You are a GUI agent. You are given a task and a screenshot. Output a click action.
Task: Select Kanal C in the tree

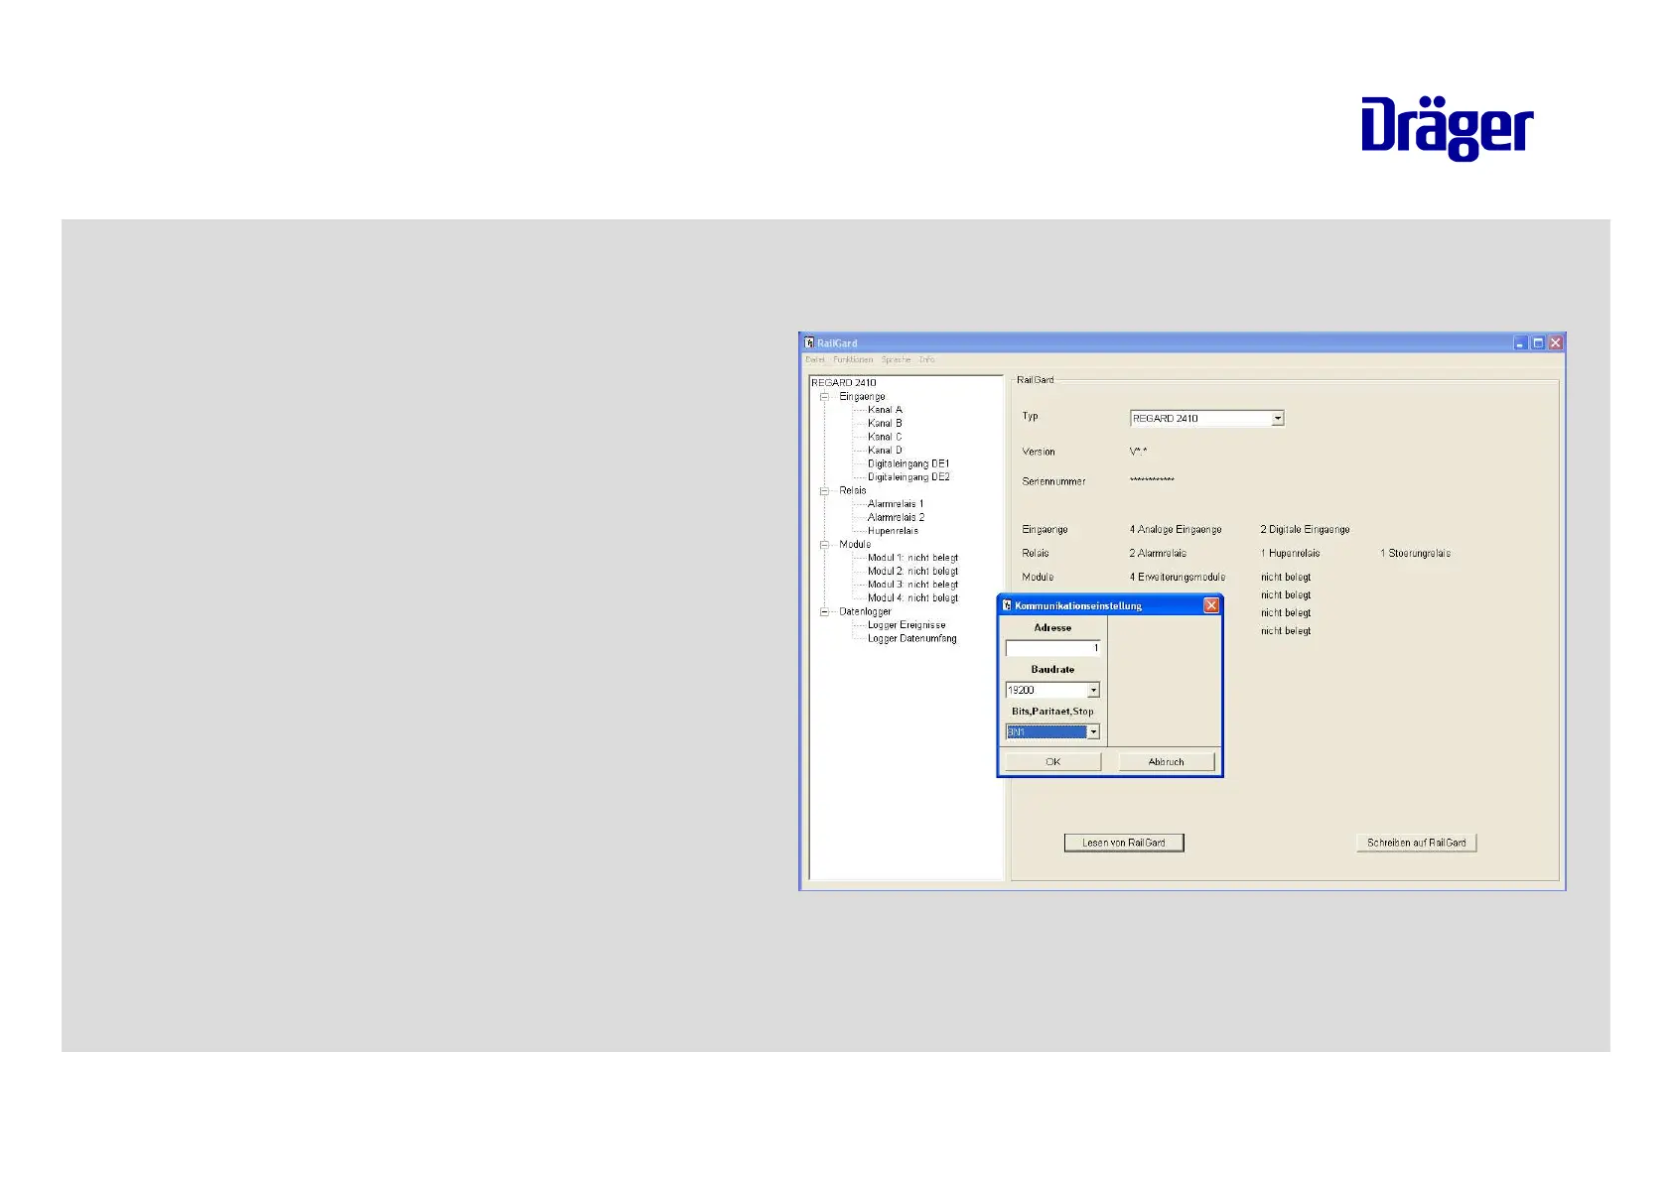click(885, 437)
